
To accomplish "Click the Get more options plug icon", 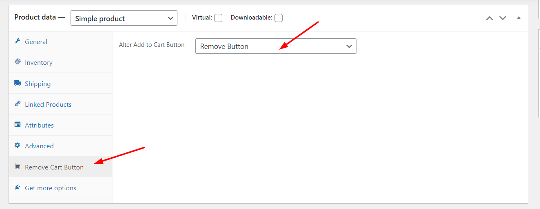I will point(18,187).
